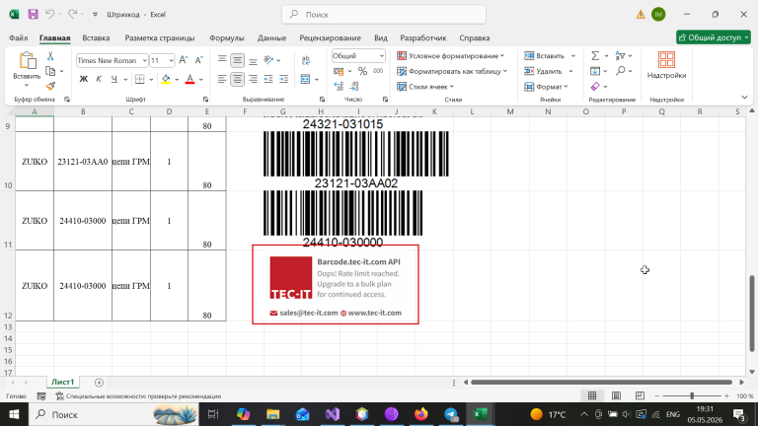Open the Файл menu
This screenshot has width=758, height=426.
click(x=19, y=37)
